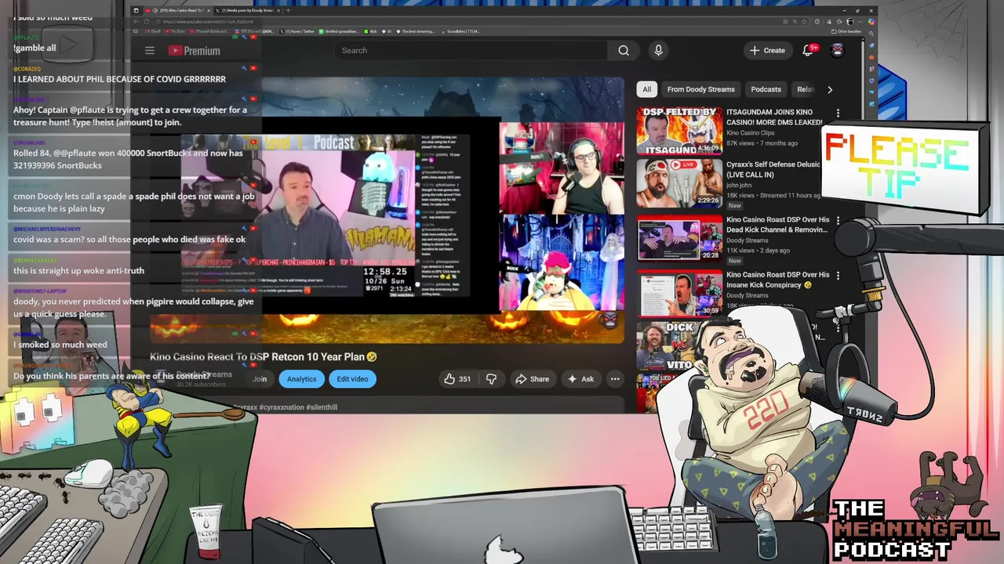
Task: Focus the YouTube Search field
Action: pos(471,50)
